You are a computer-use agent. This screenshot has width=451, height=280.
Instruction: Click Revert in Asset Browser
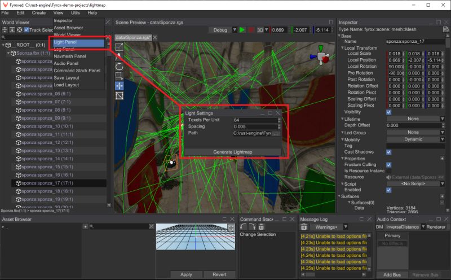(x=219, y=274)
